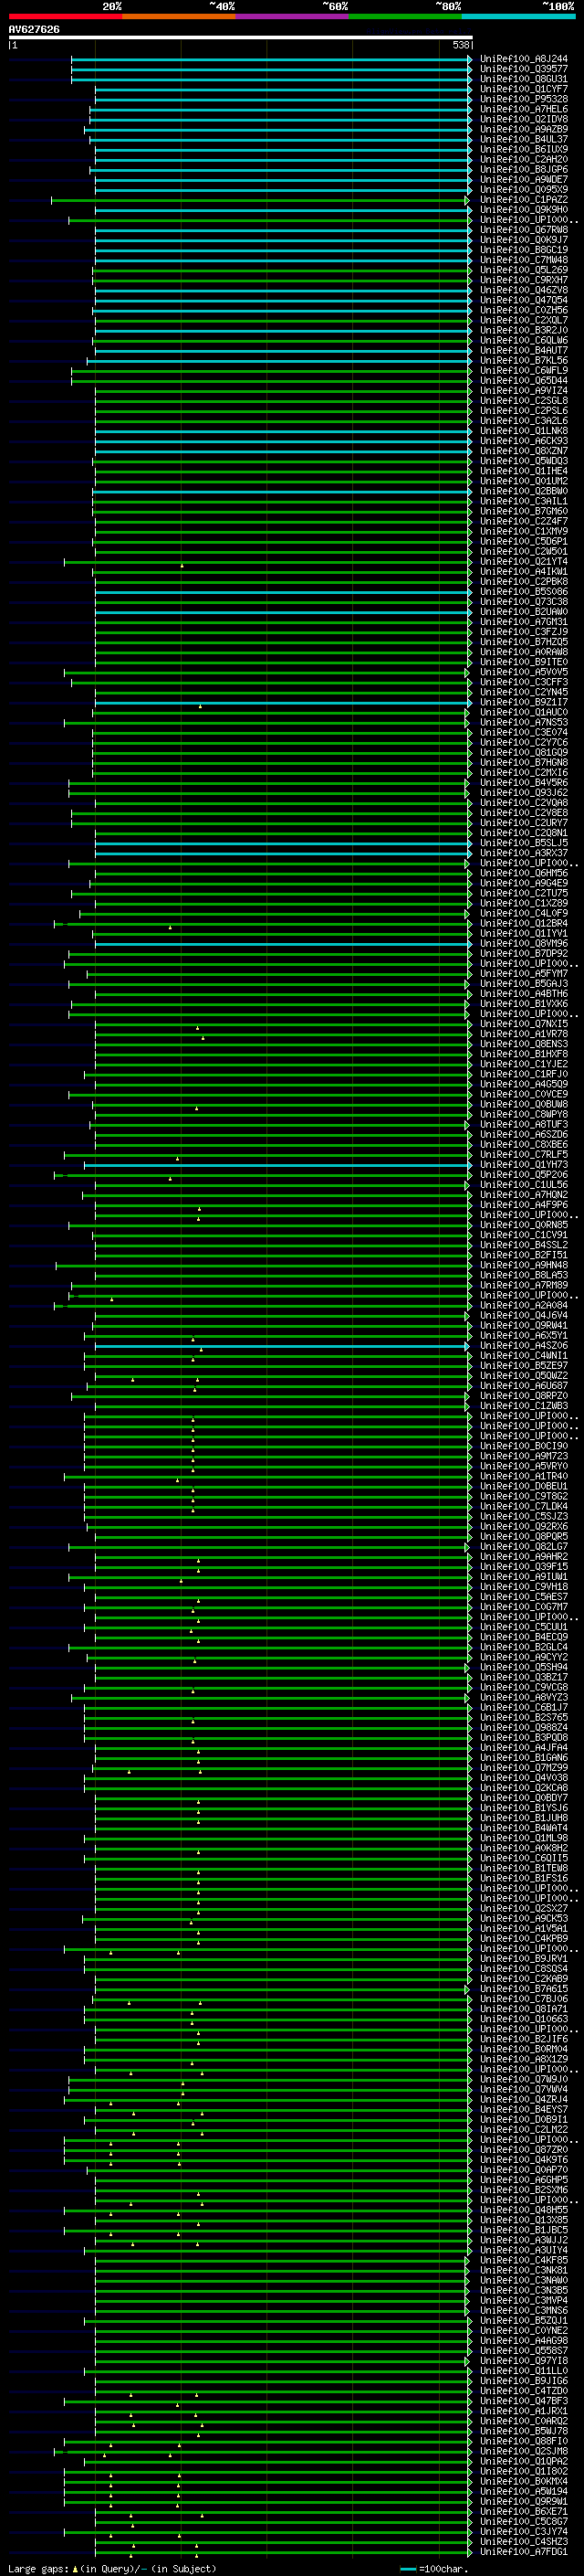Image resolution: width=584 pixels, height=2576 pixels.
Task: Open hit UniRef100_Q8GU31
Action: tap(524, 79)
